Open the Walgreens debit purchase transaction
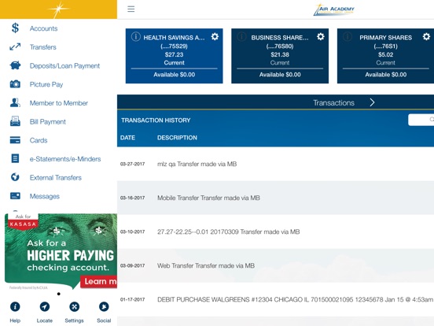Screen dimensions: 434x326 pyautogui.click(x=275, y=300)
